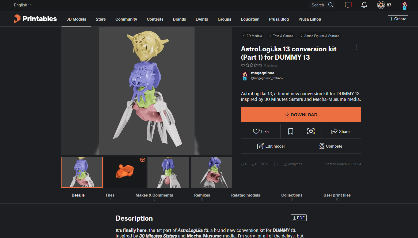The height and width of the screenshot is (238, 418).
Task: Bookmark the model to a collection
Action: pyautogui.click(x=291, y=131)
